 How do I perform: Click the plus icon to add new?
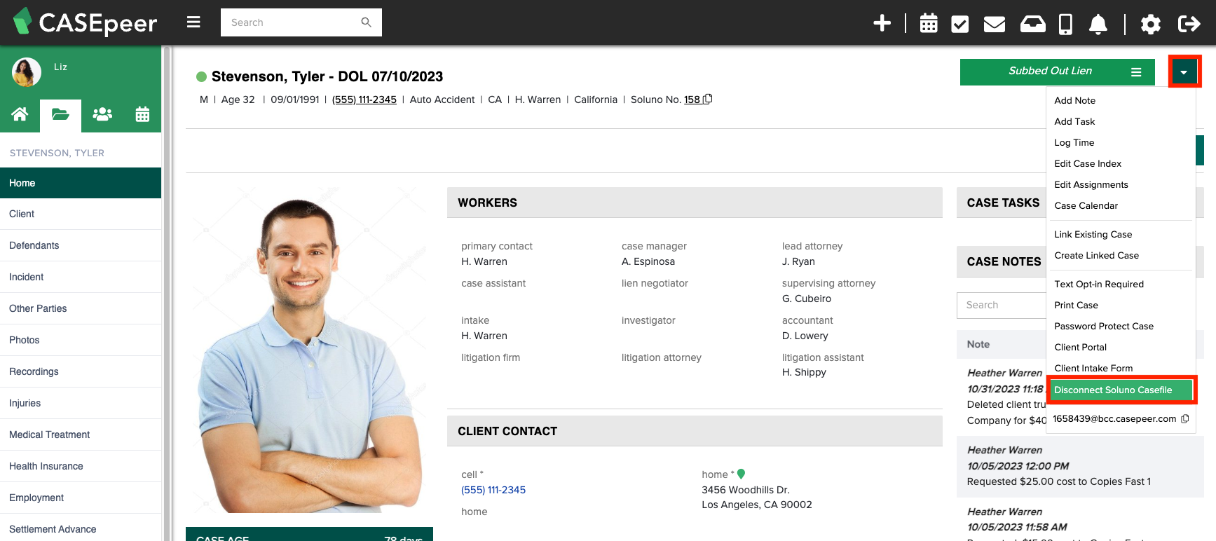click(882, 23)
